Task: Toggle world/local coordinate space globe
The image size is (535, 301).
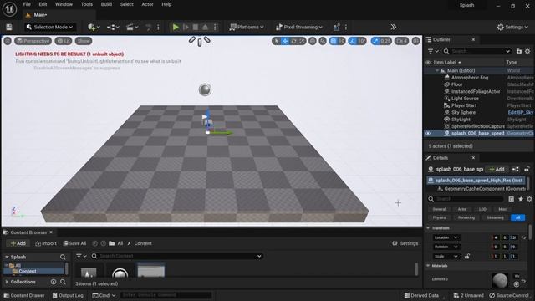Action: pos(312,41)
